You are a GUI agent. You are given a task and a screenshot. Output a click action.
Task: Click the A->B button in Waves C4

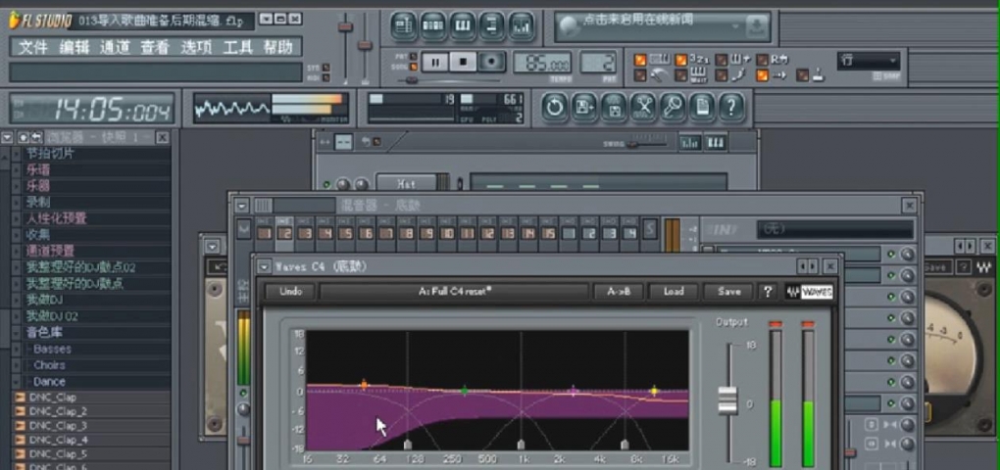pos(619,292)
